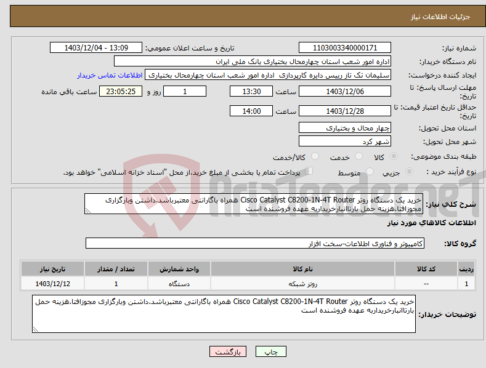The image size is (486, 368).
Task: Select the کالا radio button
Action: (x=394, y=156)
